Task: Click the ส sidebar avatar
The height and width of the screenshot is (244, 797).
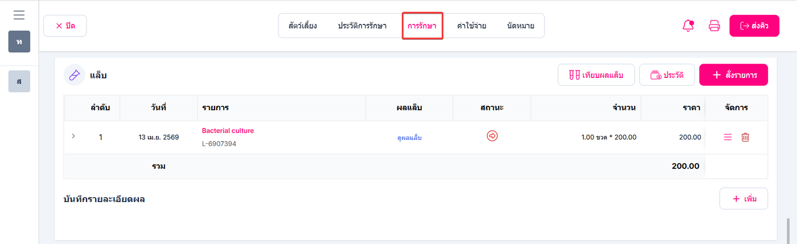Action: (x=19, y=81)
